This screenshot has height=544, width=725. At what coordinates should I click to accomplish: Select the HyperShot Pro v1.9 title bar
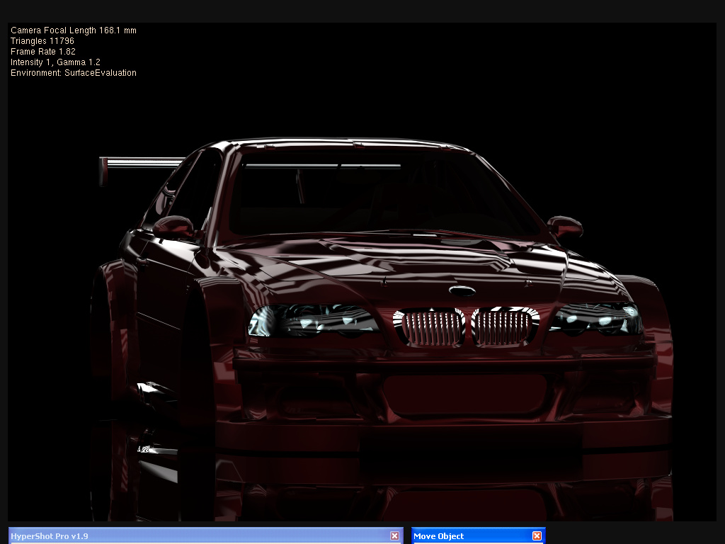(x=206, y=535)
